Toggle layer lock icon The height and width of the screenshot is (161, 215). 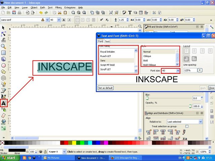pos(45,152)
